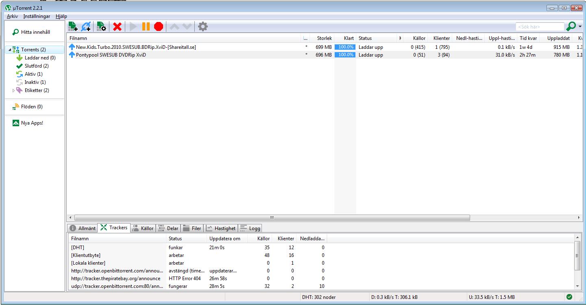586x305 pixels.
Task: Switch to the Allmänt tab
Action: point(83,228)
